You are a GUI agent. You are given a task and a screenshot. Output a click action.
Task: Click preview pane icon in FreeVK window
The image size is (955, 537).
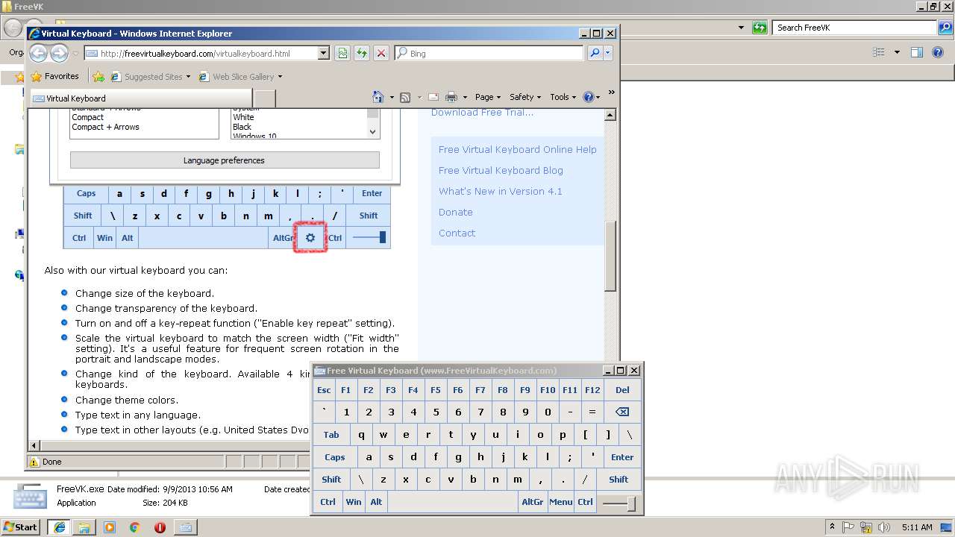coord(917,52)
